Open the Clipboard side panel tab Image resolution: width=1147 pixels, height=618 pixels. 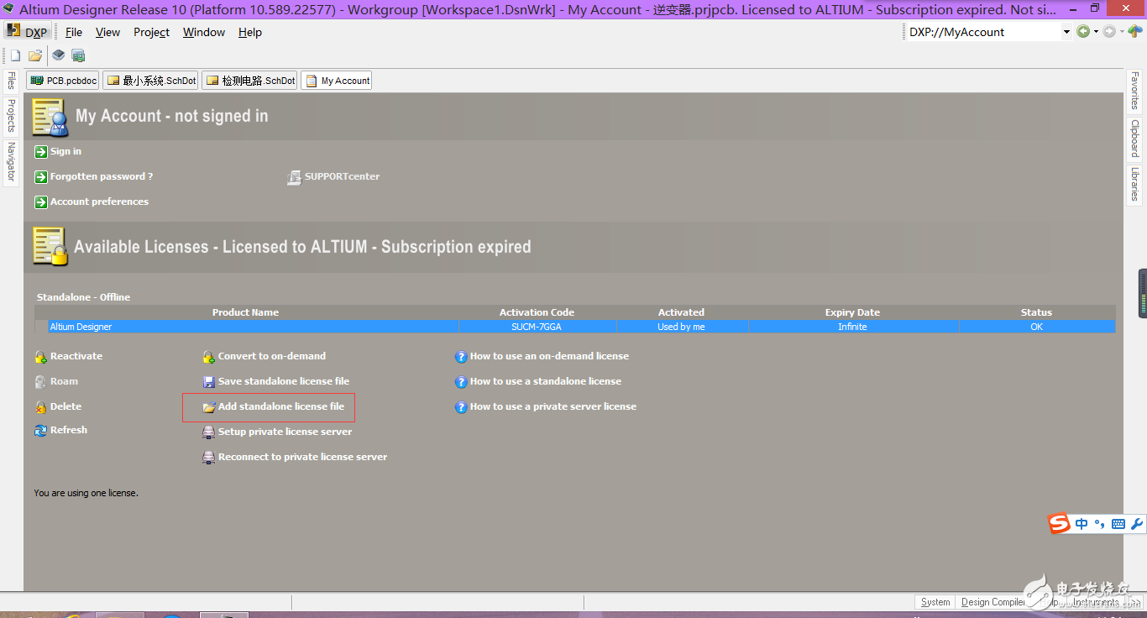[x=1134, y=138]
